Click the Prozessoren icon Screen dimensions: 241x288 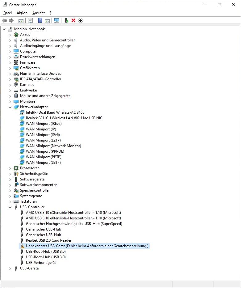coord(16,168)
